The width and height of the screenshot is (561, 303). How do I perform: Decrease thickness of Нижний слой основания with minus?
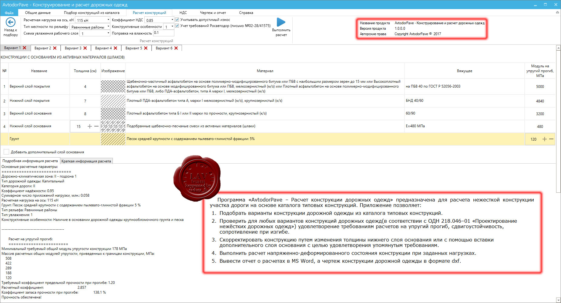point(96,126)
